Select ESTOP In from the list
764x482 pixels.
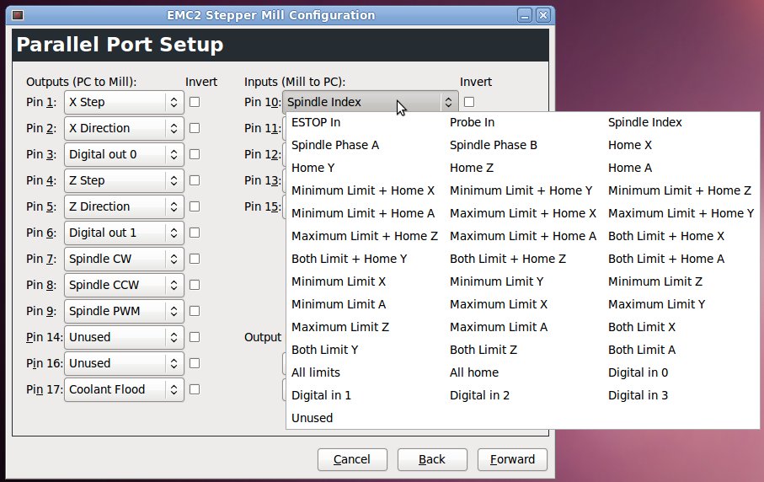point(316,122)
